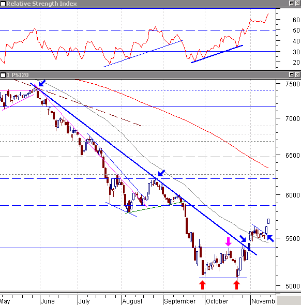
Task: Click the PSI20 panel menu icon
Action: point(3,75)
